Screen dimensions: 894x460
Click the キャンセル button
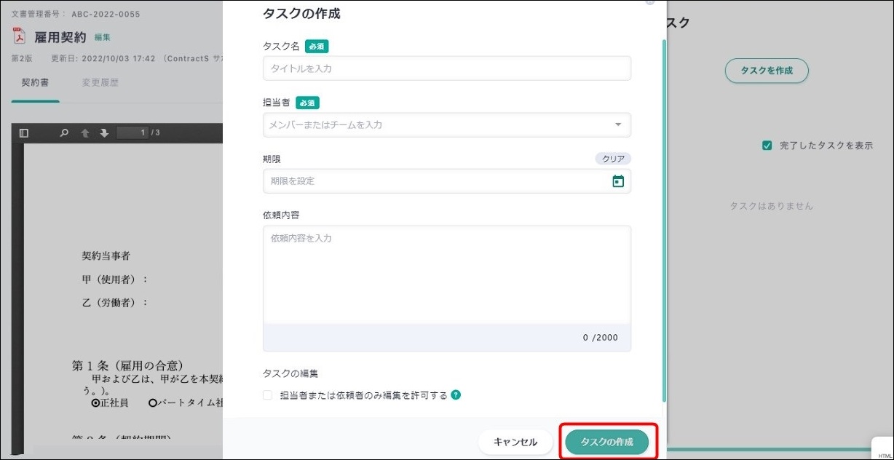515,442
